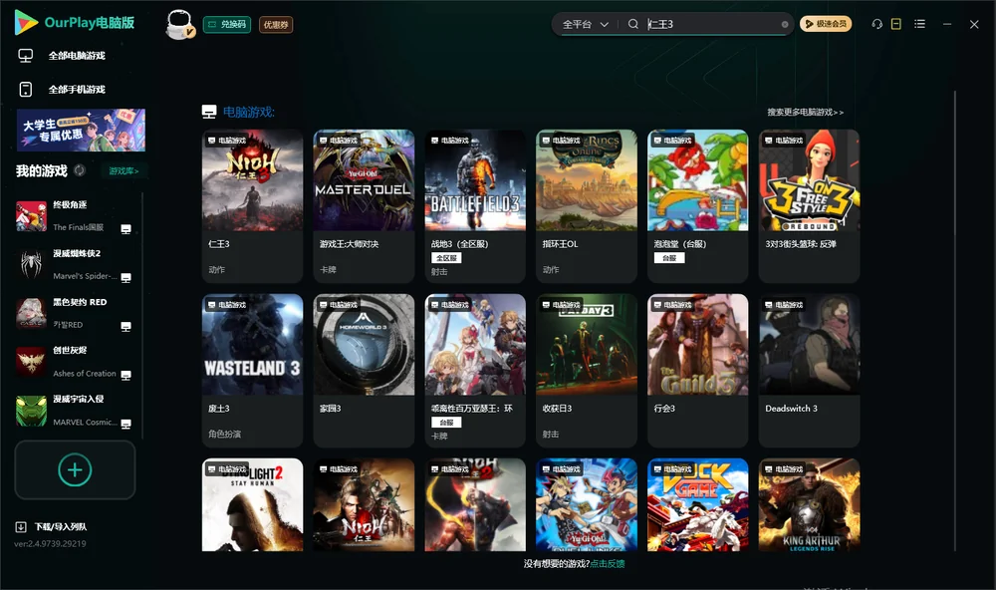
Task: Click the 极速会员 button
Action: [x=826, y=24]
